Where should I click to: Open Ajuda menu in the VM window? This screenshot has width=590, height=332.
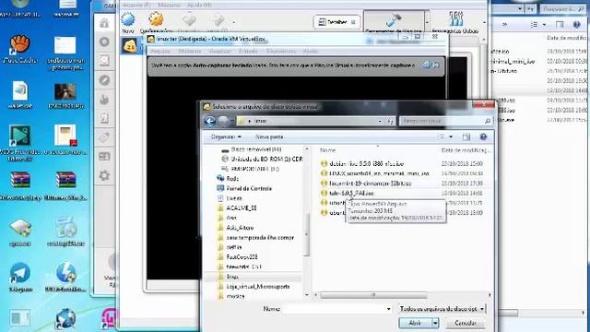click(x=311, y=52)
